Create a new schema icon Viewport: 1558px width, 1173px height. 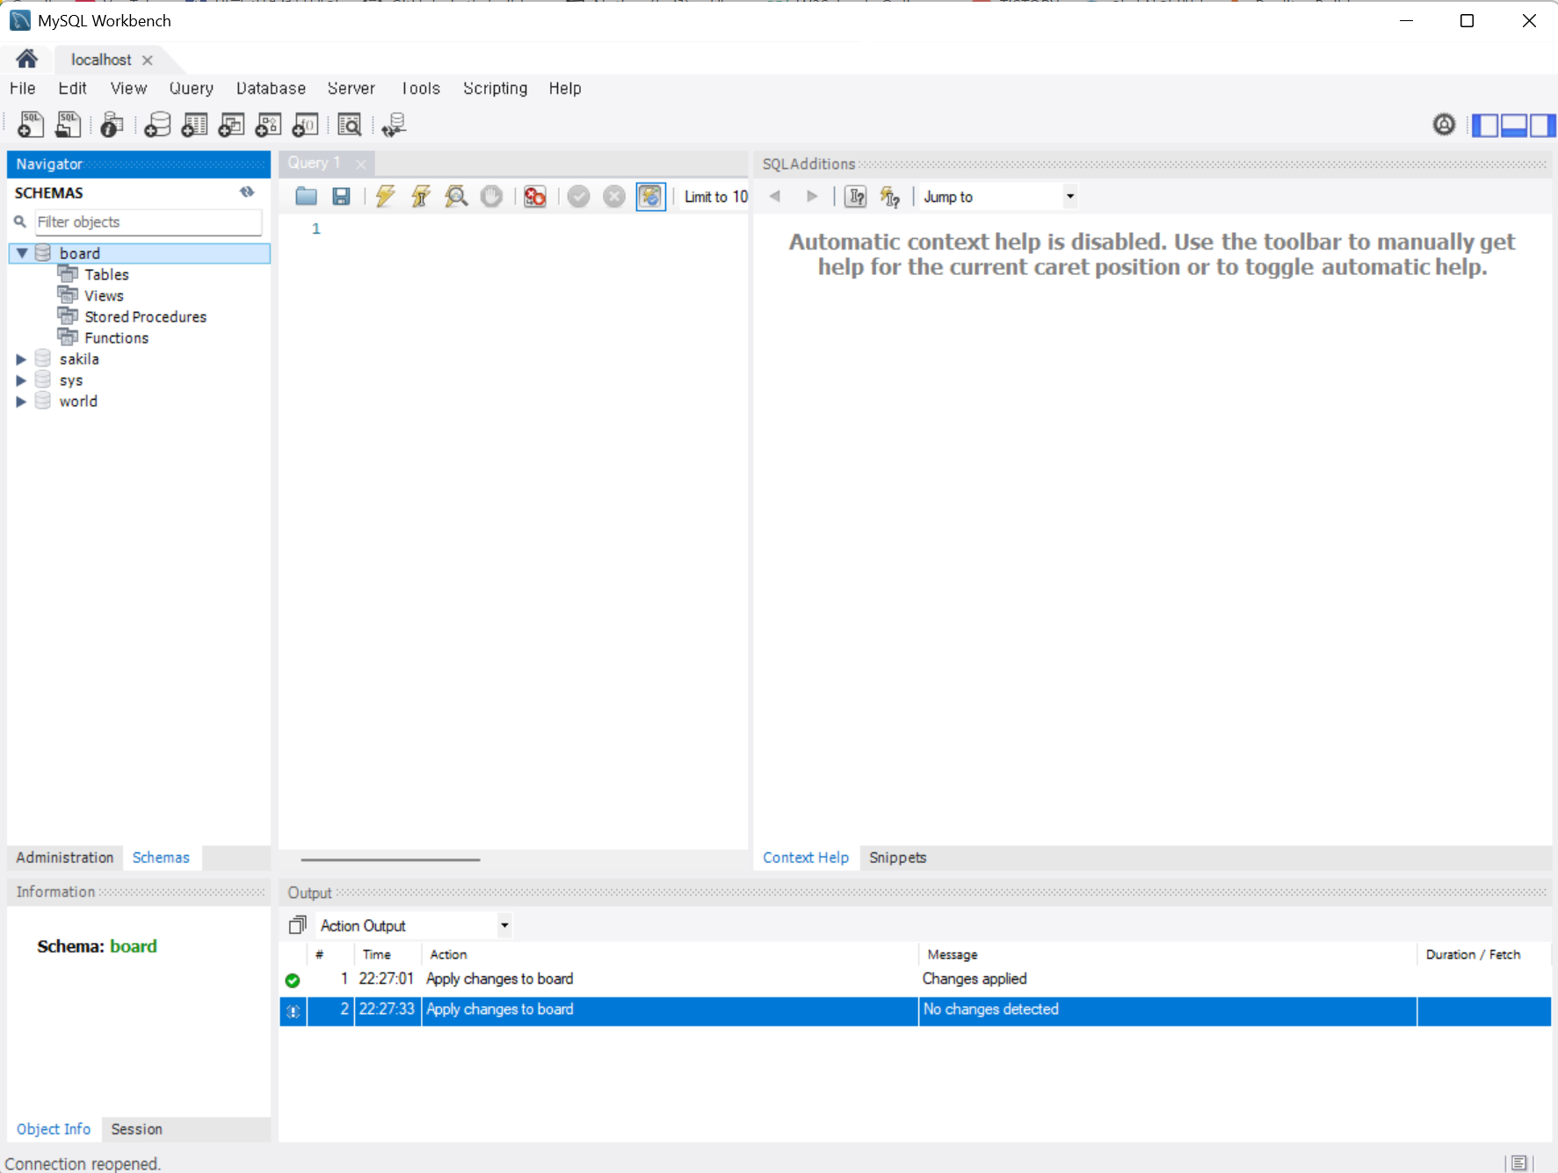tap(157, 125)
